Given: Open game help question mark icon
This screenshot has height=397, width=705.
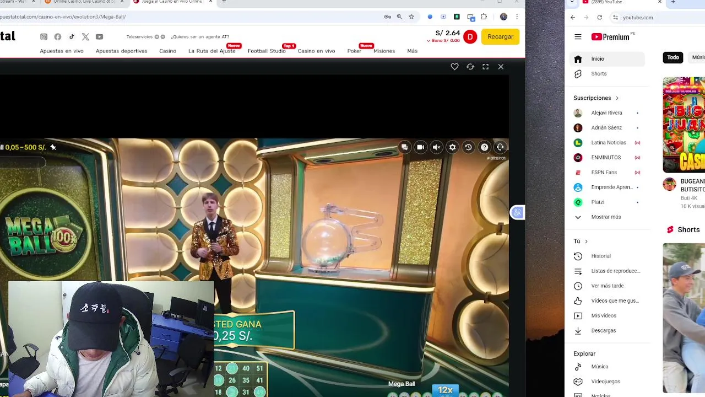Looking at the screenshot, I should [484, 147].
